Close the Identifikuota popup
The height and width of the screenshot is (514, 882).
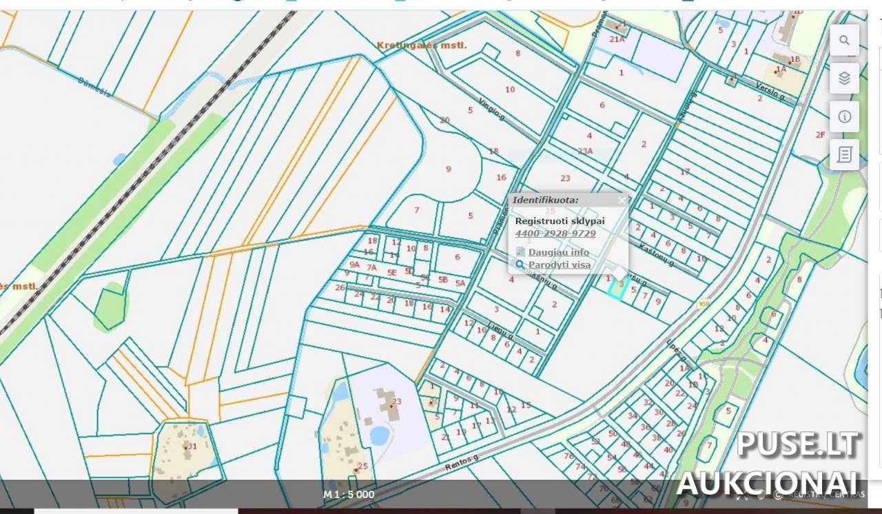tap(622, 201)
